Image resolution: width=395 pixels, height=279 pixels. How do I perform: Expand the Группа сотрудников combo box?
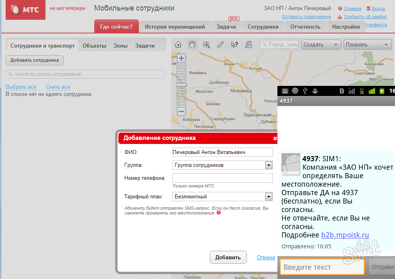[x=269, y=165]
